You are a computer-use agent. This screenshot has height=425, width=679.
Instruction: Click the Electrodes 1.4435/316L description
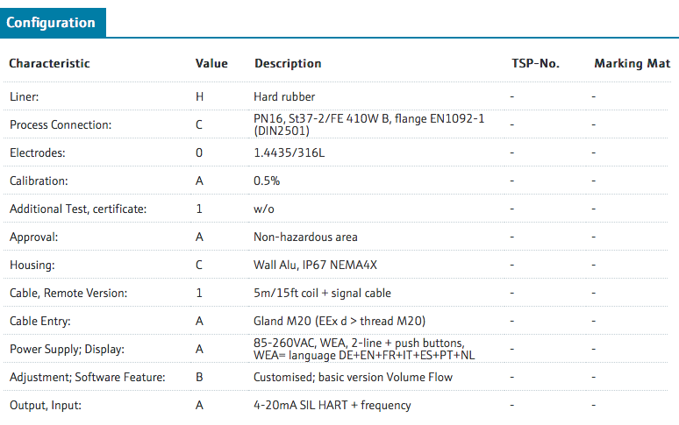(x=289, y=152)
